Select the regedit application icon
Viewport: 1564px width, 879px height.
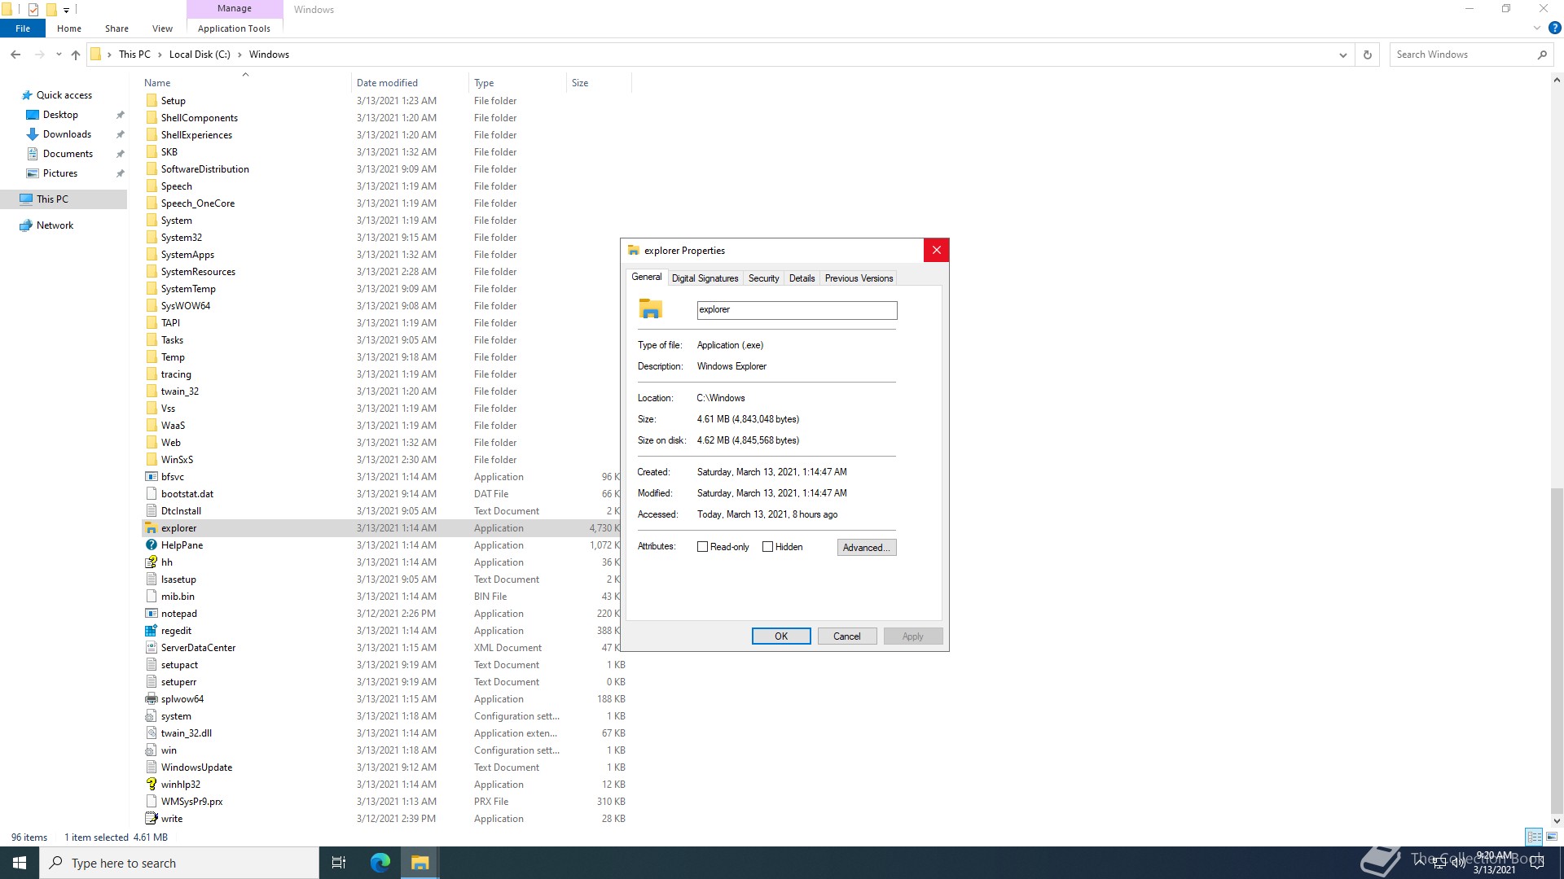[x=152, y=631]
